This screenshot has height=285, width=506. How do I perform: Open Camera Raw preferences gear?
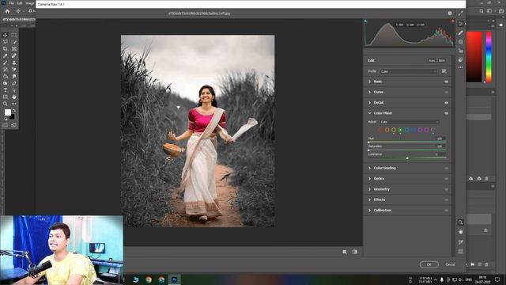[450, 13]
